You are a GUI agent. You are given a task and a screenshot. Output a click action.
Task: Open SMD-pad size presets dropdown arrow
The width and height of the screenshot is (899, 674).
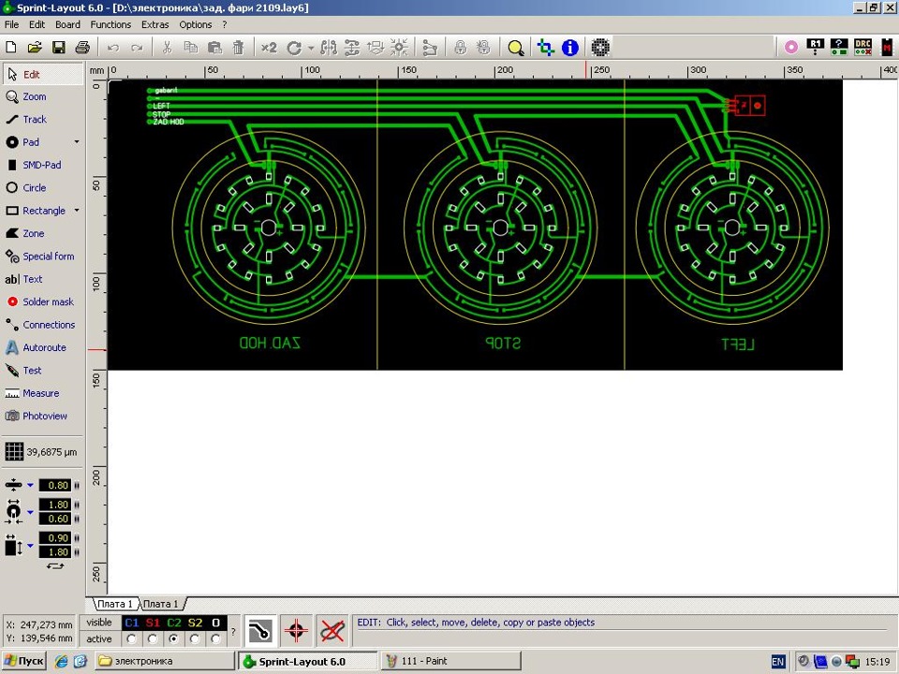30,546
